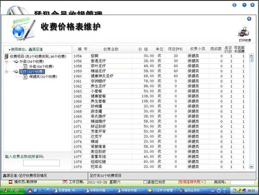Select 收费项目 root node text

click(x=38, y=56)
